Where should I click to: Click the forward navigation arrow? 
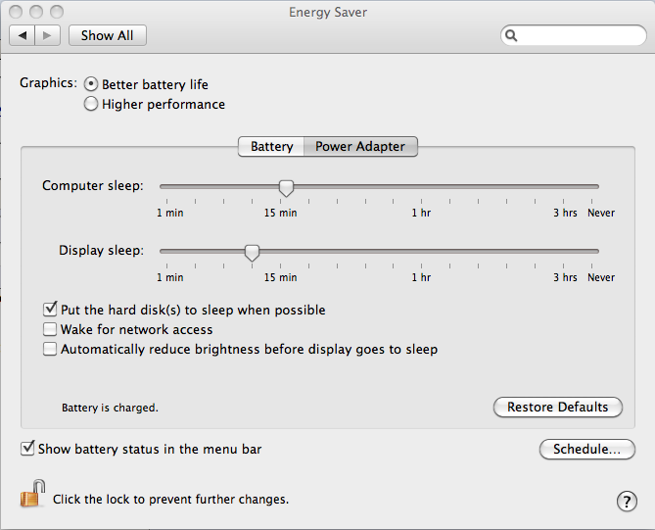pos(48,35)
